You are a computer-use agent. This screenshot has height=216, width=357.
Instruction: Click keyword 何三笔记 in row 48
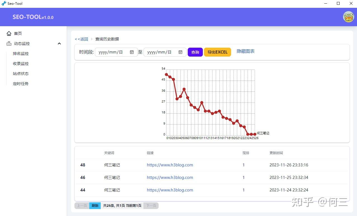(x=112, y=165)
